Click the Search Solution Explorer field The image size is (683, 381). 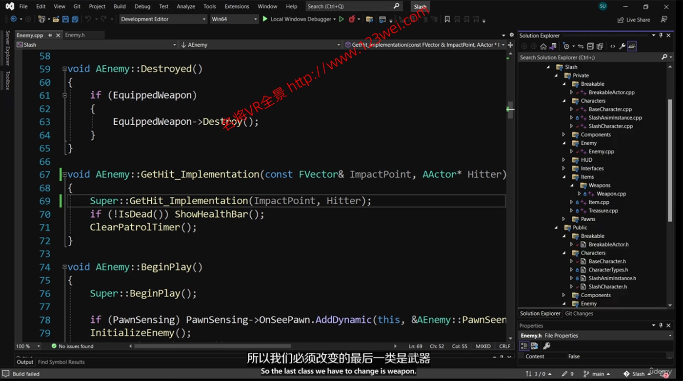coord(589,57)
